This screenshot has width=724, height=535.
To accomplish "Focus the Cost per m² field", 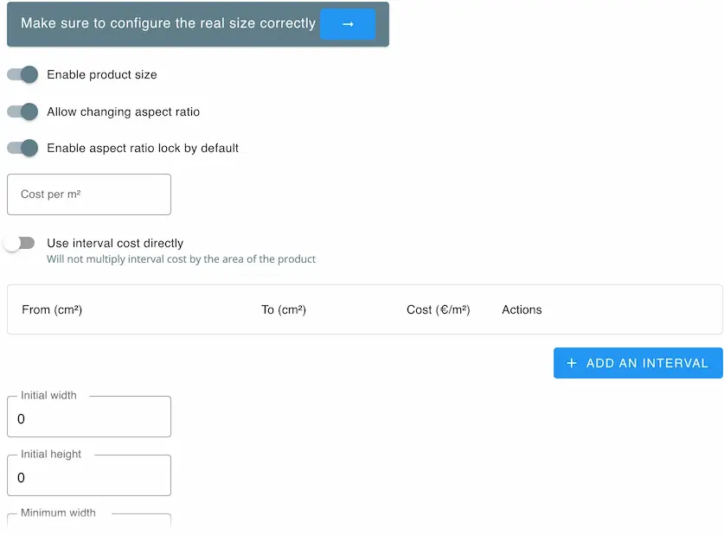I will [89, 194].
